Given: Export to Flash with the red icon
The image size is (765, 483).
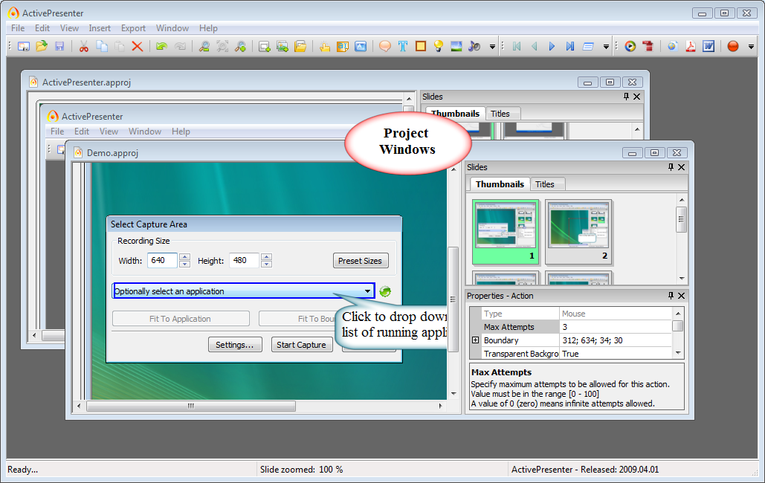Looking at the screenshot, I should 648,46.
